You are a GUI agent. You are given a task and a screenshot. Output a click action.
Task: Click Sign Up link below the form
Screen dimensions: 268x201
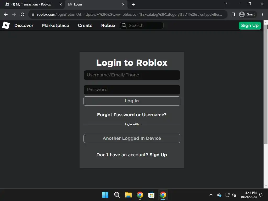pos(158,155)
